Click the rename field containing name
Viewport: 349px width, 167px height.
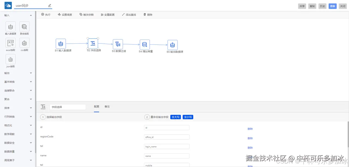pyautogui.click(x=167, y=156)
